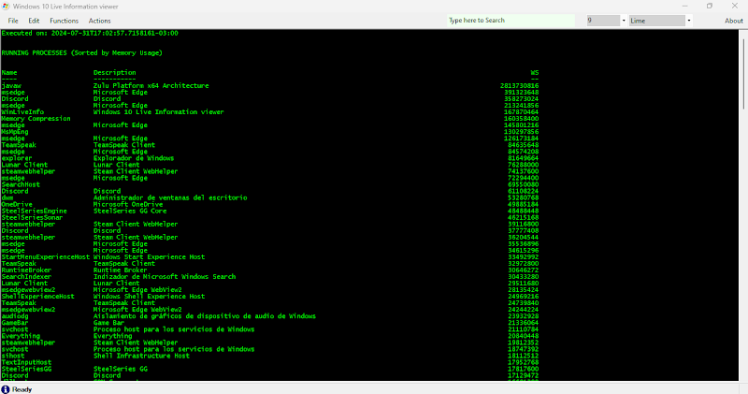Screen dimensions: 748x394
Task: Click the 'Game Bar' description
Action: coord(108,323)
